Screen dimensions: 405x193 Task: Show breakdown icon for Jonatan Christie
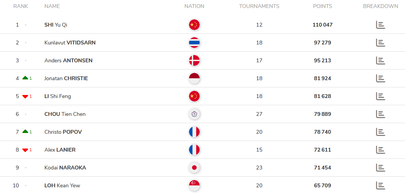[x=380, y=78]
